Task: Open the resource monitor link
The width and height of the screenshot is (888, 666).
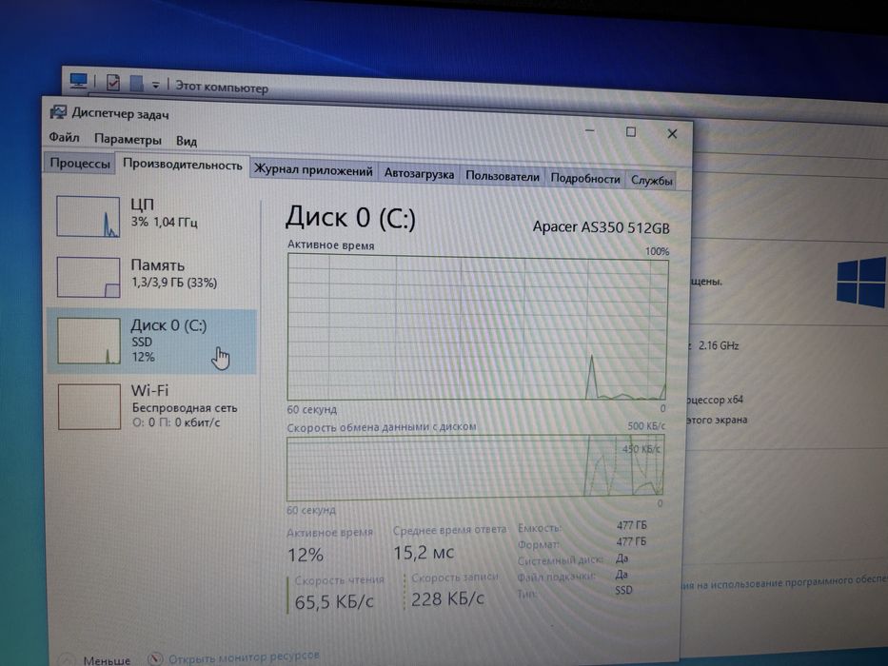Action: point(244,657)
